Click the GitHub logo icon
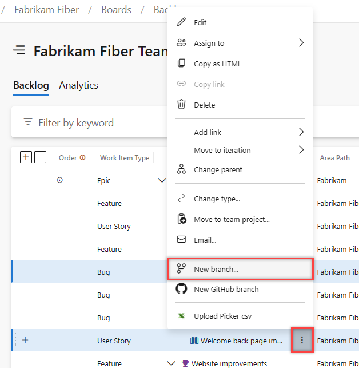The height and width of the screenshot is (368, 359). (x=181, y=289)
